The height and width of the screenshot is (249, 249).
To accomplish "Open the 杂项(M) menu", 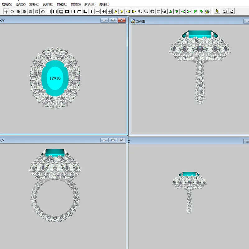I will [x=90, y=4].
